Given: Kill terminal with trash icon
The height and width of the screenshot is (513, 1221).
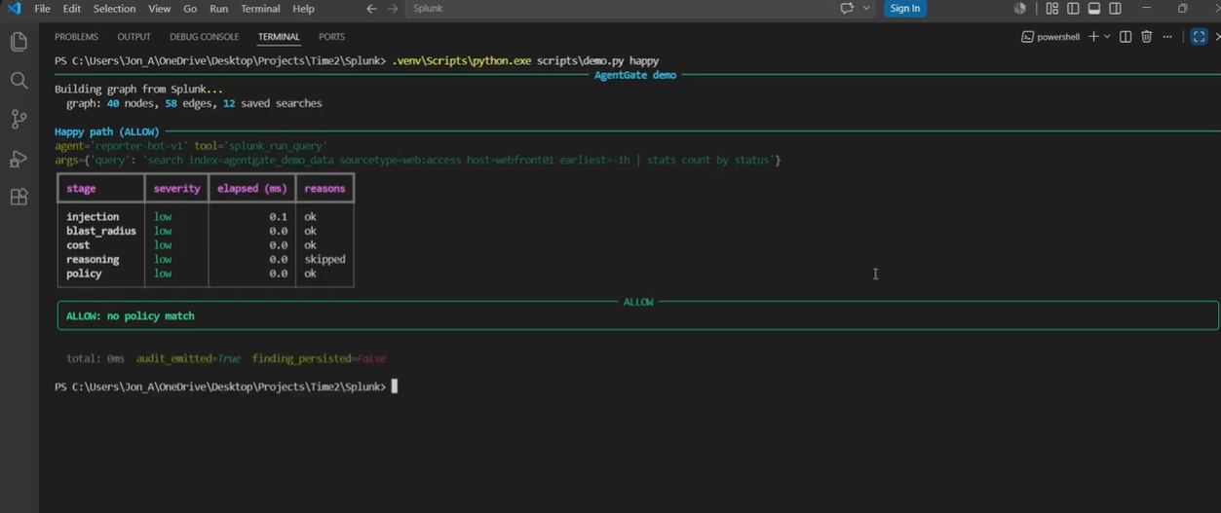Looking at the screenshot, I should (x=1147, y=37).
